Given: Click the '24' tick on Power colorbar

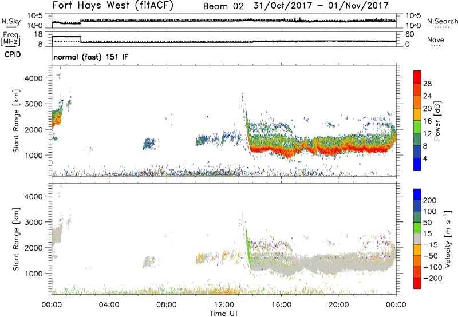Looking at the screenshot, I should [x=427, y=96].
